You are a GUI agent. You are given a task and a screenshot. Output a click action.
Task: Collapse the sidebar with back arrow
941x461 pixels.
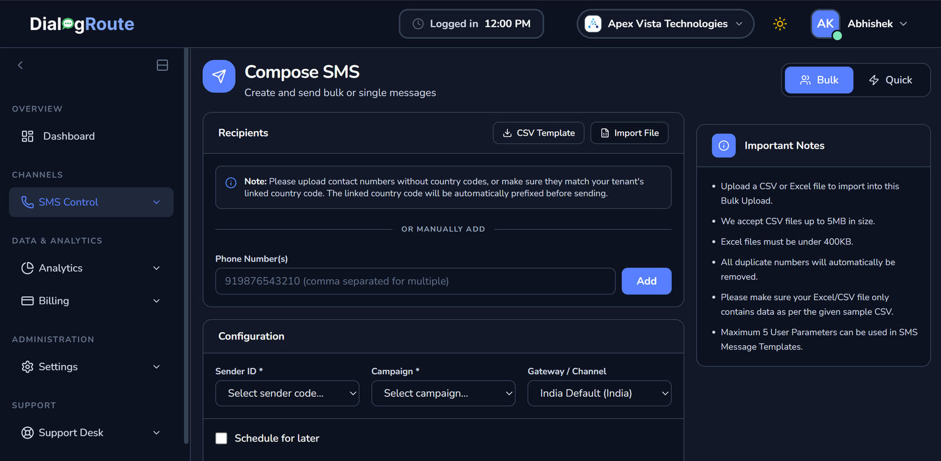21,65
